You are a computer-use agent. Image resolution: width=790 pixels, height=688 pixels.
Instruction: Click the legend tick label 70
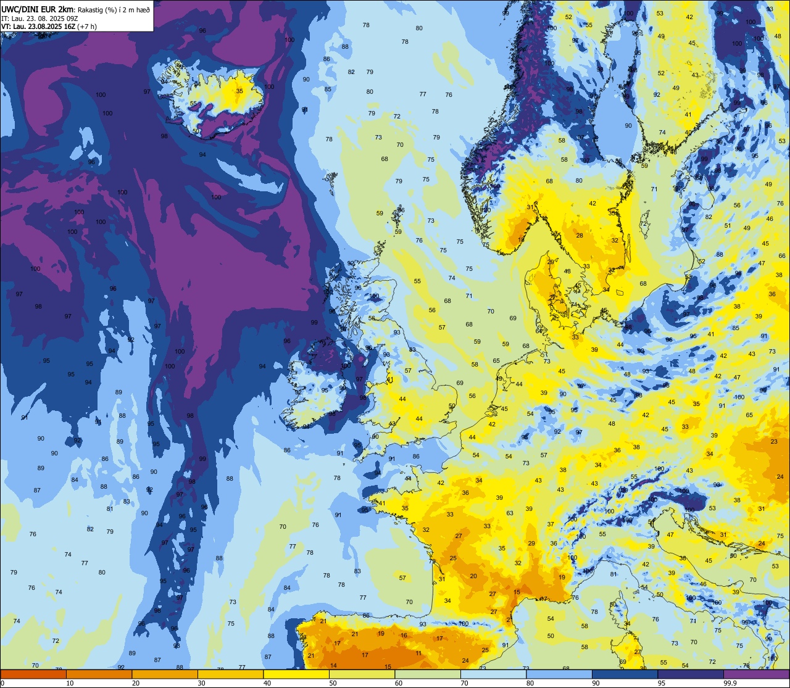pos(464,683)
